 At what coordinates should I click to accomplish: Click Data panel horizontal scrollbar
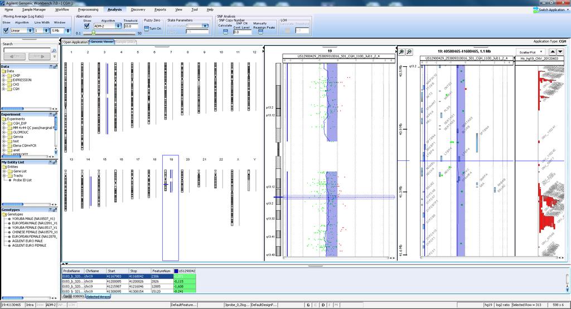coord(28,109)
